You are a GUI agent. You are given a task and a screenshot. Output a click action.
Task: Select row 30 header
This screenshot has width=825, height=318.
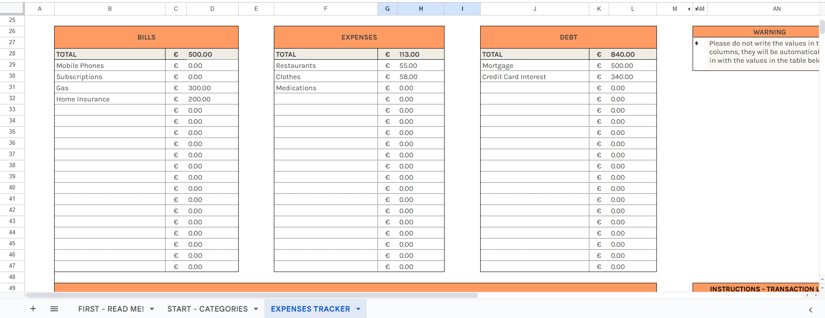[12, 76]
